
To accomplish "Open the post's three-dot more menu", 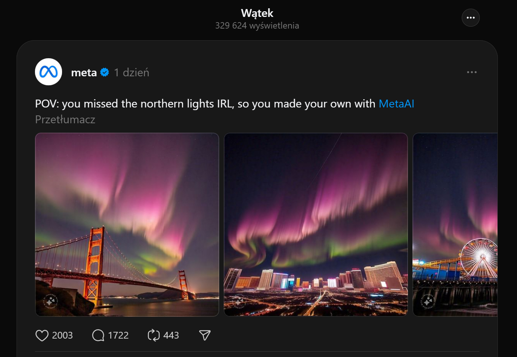I will 472,72.
